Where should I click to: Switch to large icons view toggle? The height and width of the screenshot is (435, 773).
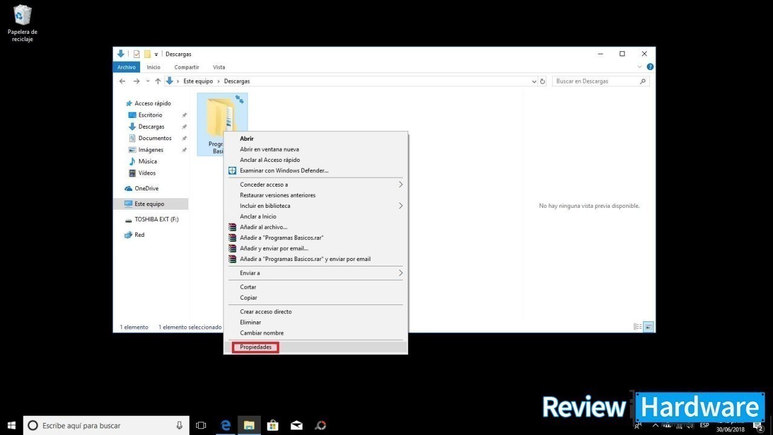click(x=649, y=327)
